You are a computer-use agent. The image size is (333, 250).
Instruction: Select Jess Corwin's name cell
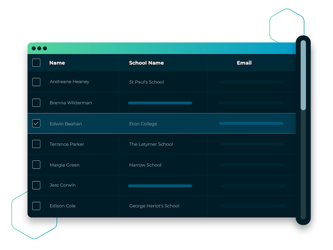(63, 185)
